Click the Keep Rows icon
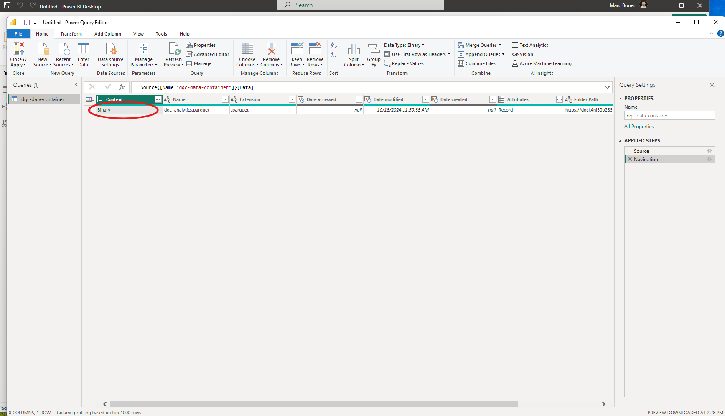The height and width of the screenshot is (416, 725). (297, 49)
